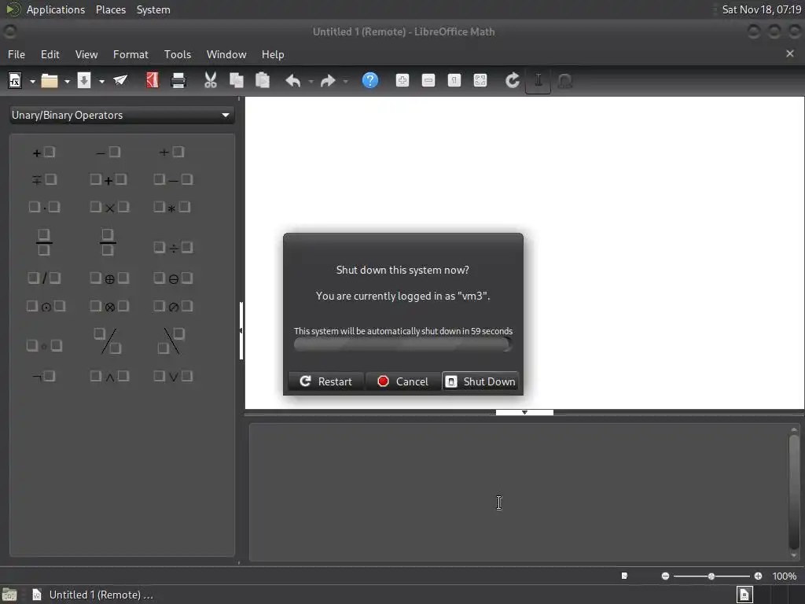
Task: Insert the circled dot operator
Action: click(46, 306)
